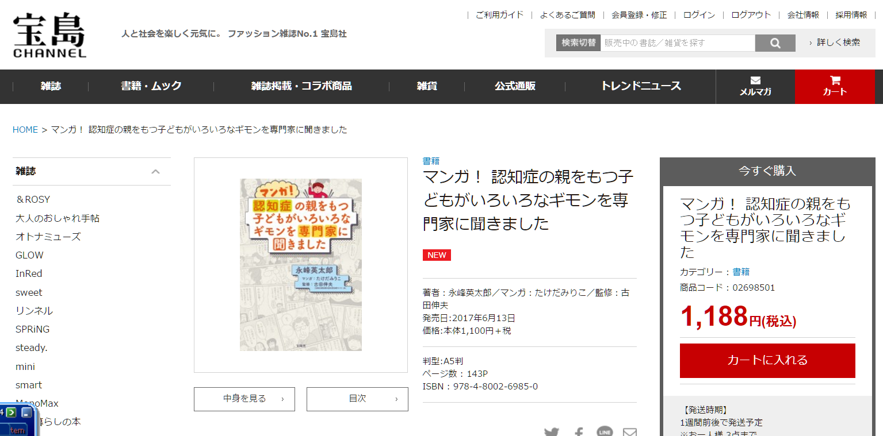The image size is (883, 436).
Task: Select ＆ROSY in the magazine list
Action: 33,199
